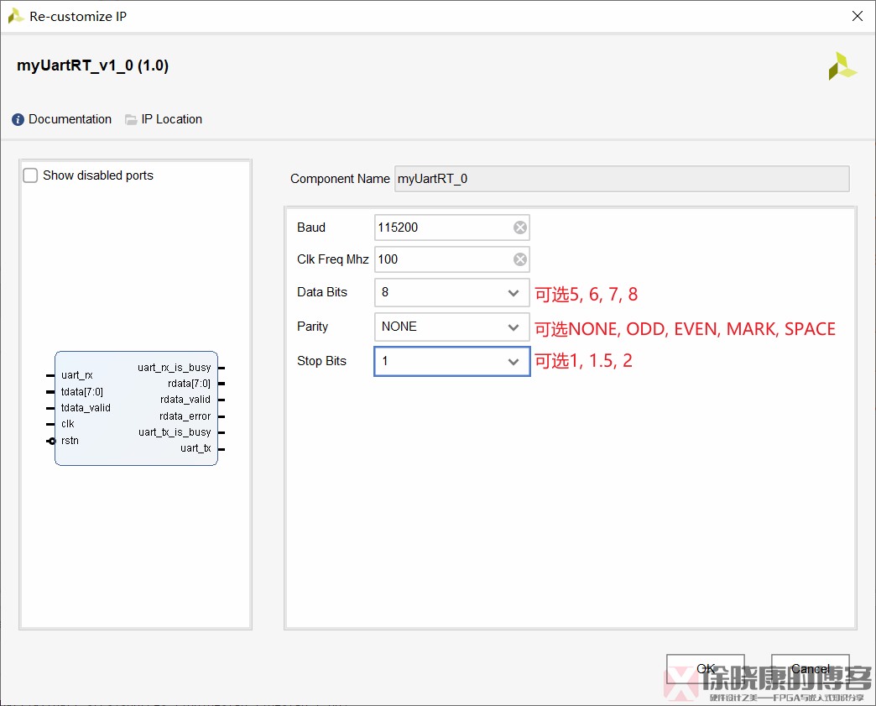Image resolution: width=876 pixels, height=706 pixels.
Task: Clear the Baud field with X icon
Action: pos(519,227)
